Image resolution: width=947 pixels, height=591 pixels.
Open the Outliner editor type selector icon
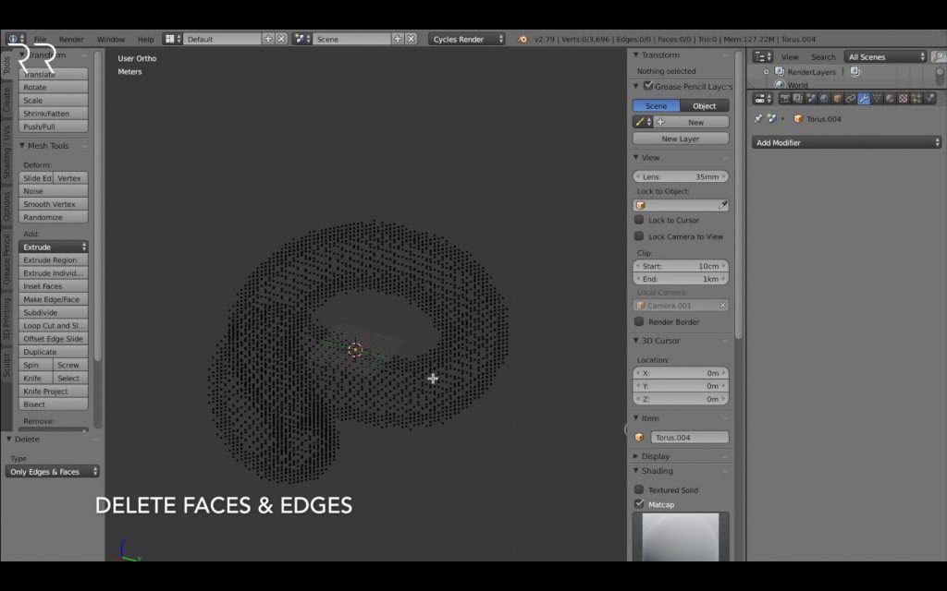coord(763,56)
